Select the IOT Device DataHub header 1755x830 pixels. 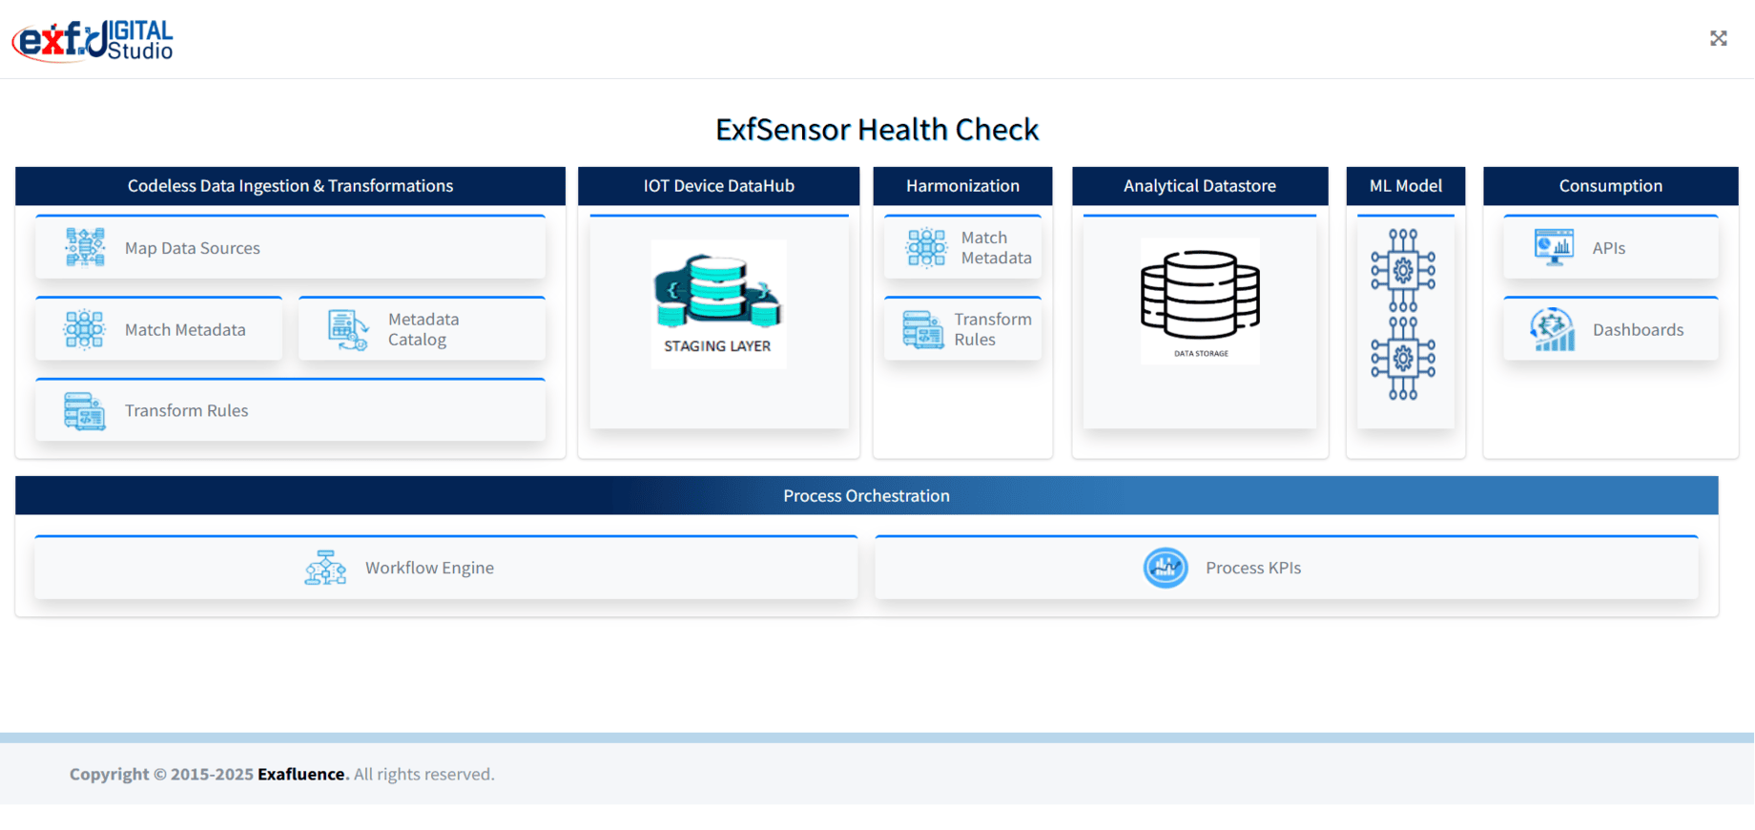(x=718, y=186)
